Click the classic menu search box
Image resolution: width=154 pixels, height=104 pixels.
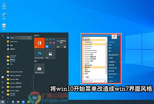click(94, 81)
